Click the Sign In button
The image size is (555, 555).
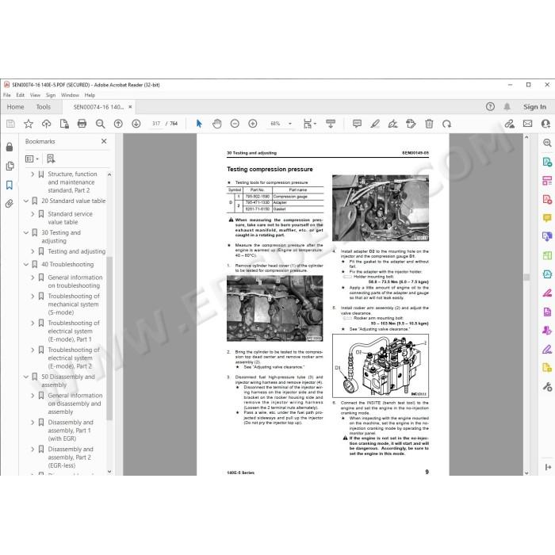tap(534, 106)
